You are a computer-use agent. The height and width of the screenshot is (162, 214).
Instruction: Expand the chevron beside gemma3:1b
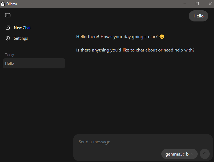pyautogui.click(x=192, y=154)
